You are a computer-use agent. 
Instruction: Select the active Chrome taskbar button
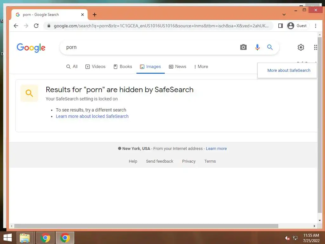pyautogui.click(x=65, y=238)
